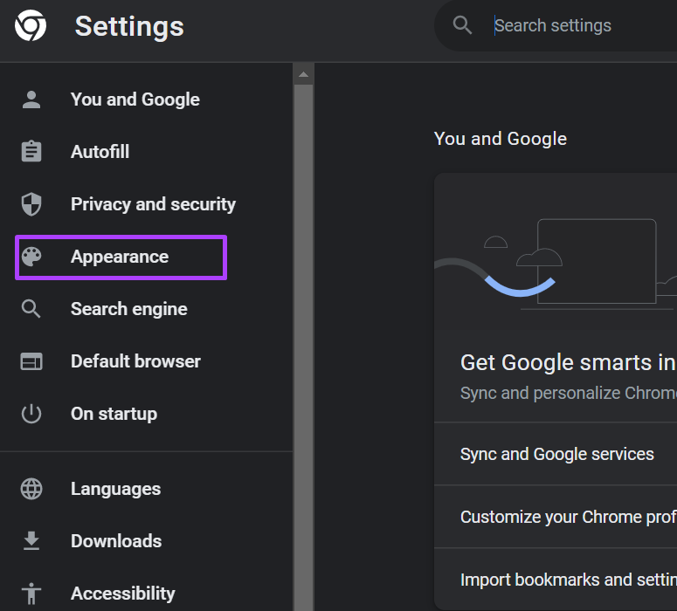Click the You and Google person icon

31,100
